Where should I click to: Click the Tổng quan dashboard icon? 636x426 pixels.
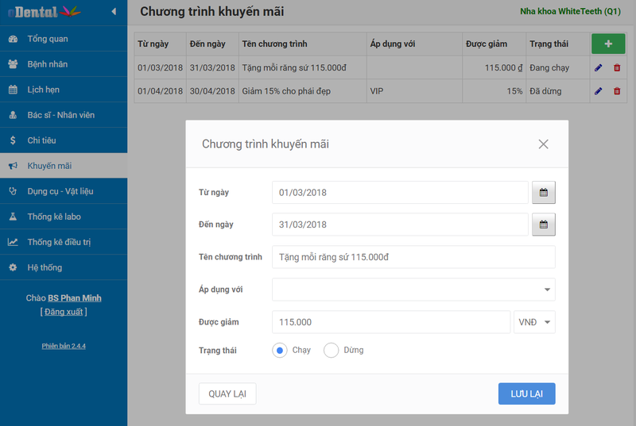13,39
